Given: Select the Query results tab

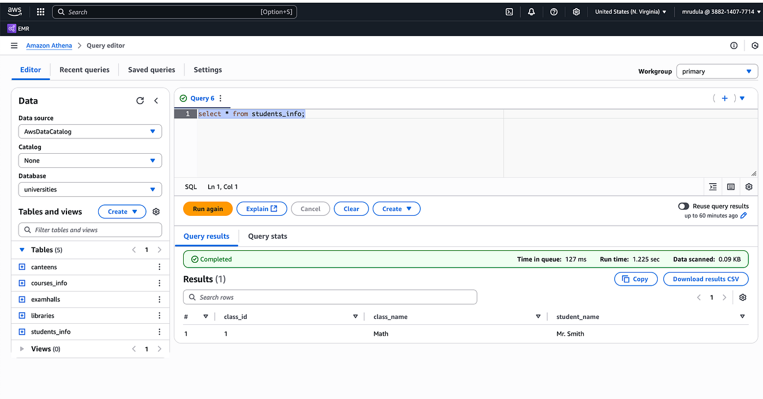Looking at the screenshot, I should coord(207,236).
